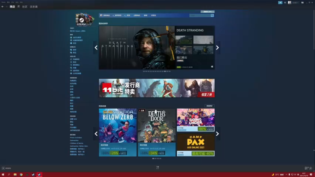Open the 商店 store tab
Screen dimensions: 315x177
click(x=12, y=7)
